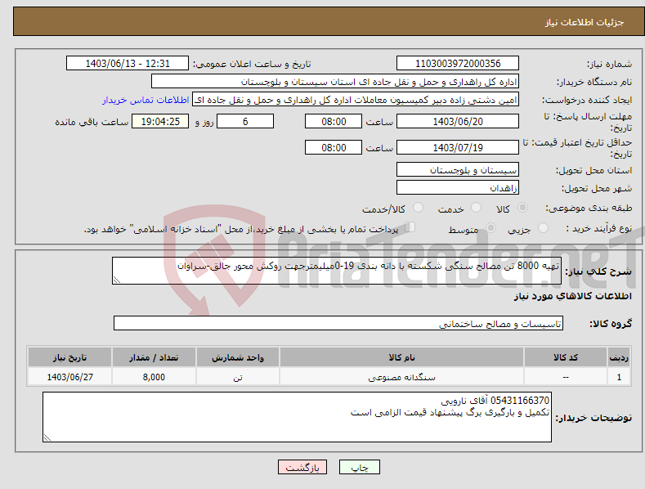Click the need number field 1103003972000356
The image size is (645, 489).
tap(458, 64)
